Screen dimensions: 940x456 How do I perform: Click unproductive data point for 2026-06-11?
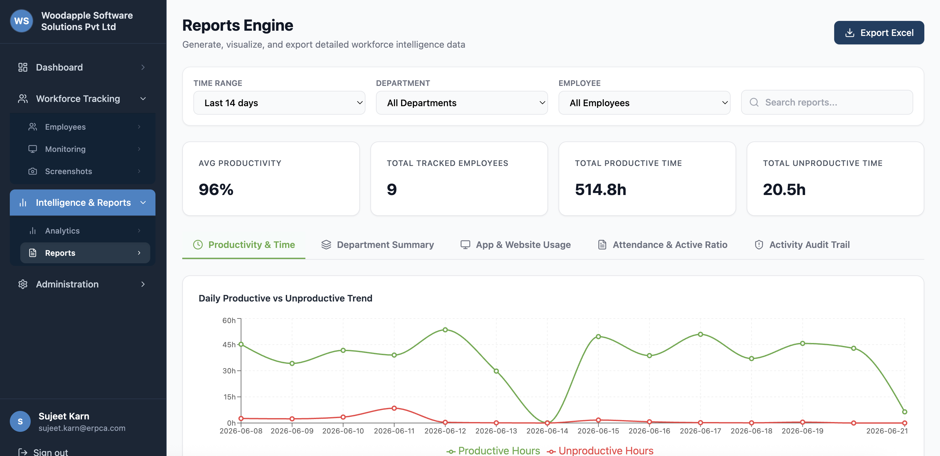click(x=394, y=408)
